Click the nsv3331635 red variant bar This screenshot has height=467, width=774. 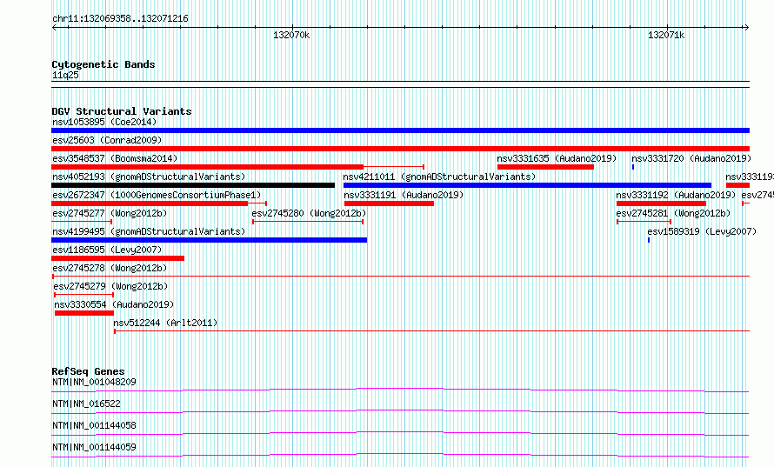545,167
